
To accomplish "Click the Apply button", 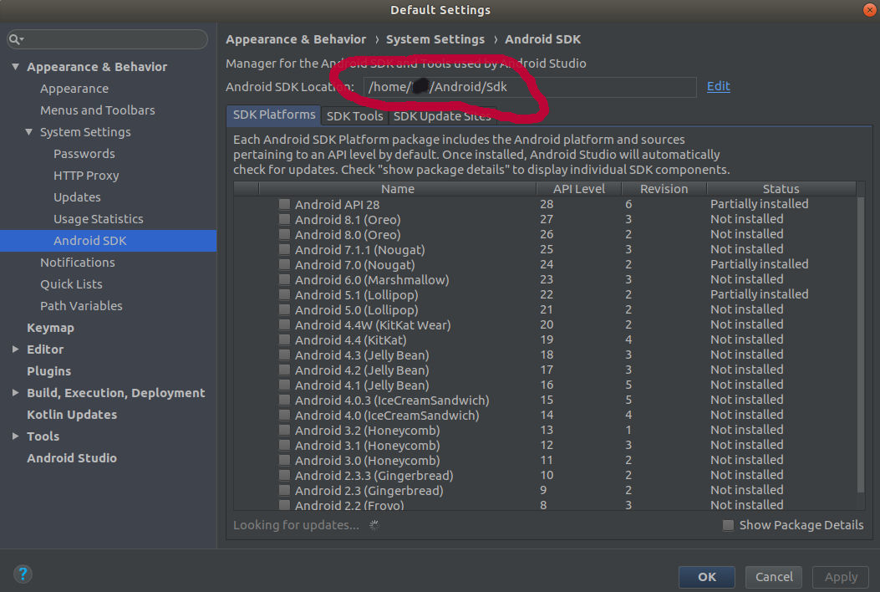I will click(841, 577).
